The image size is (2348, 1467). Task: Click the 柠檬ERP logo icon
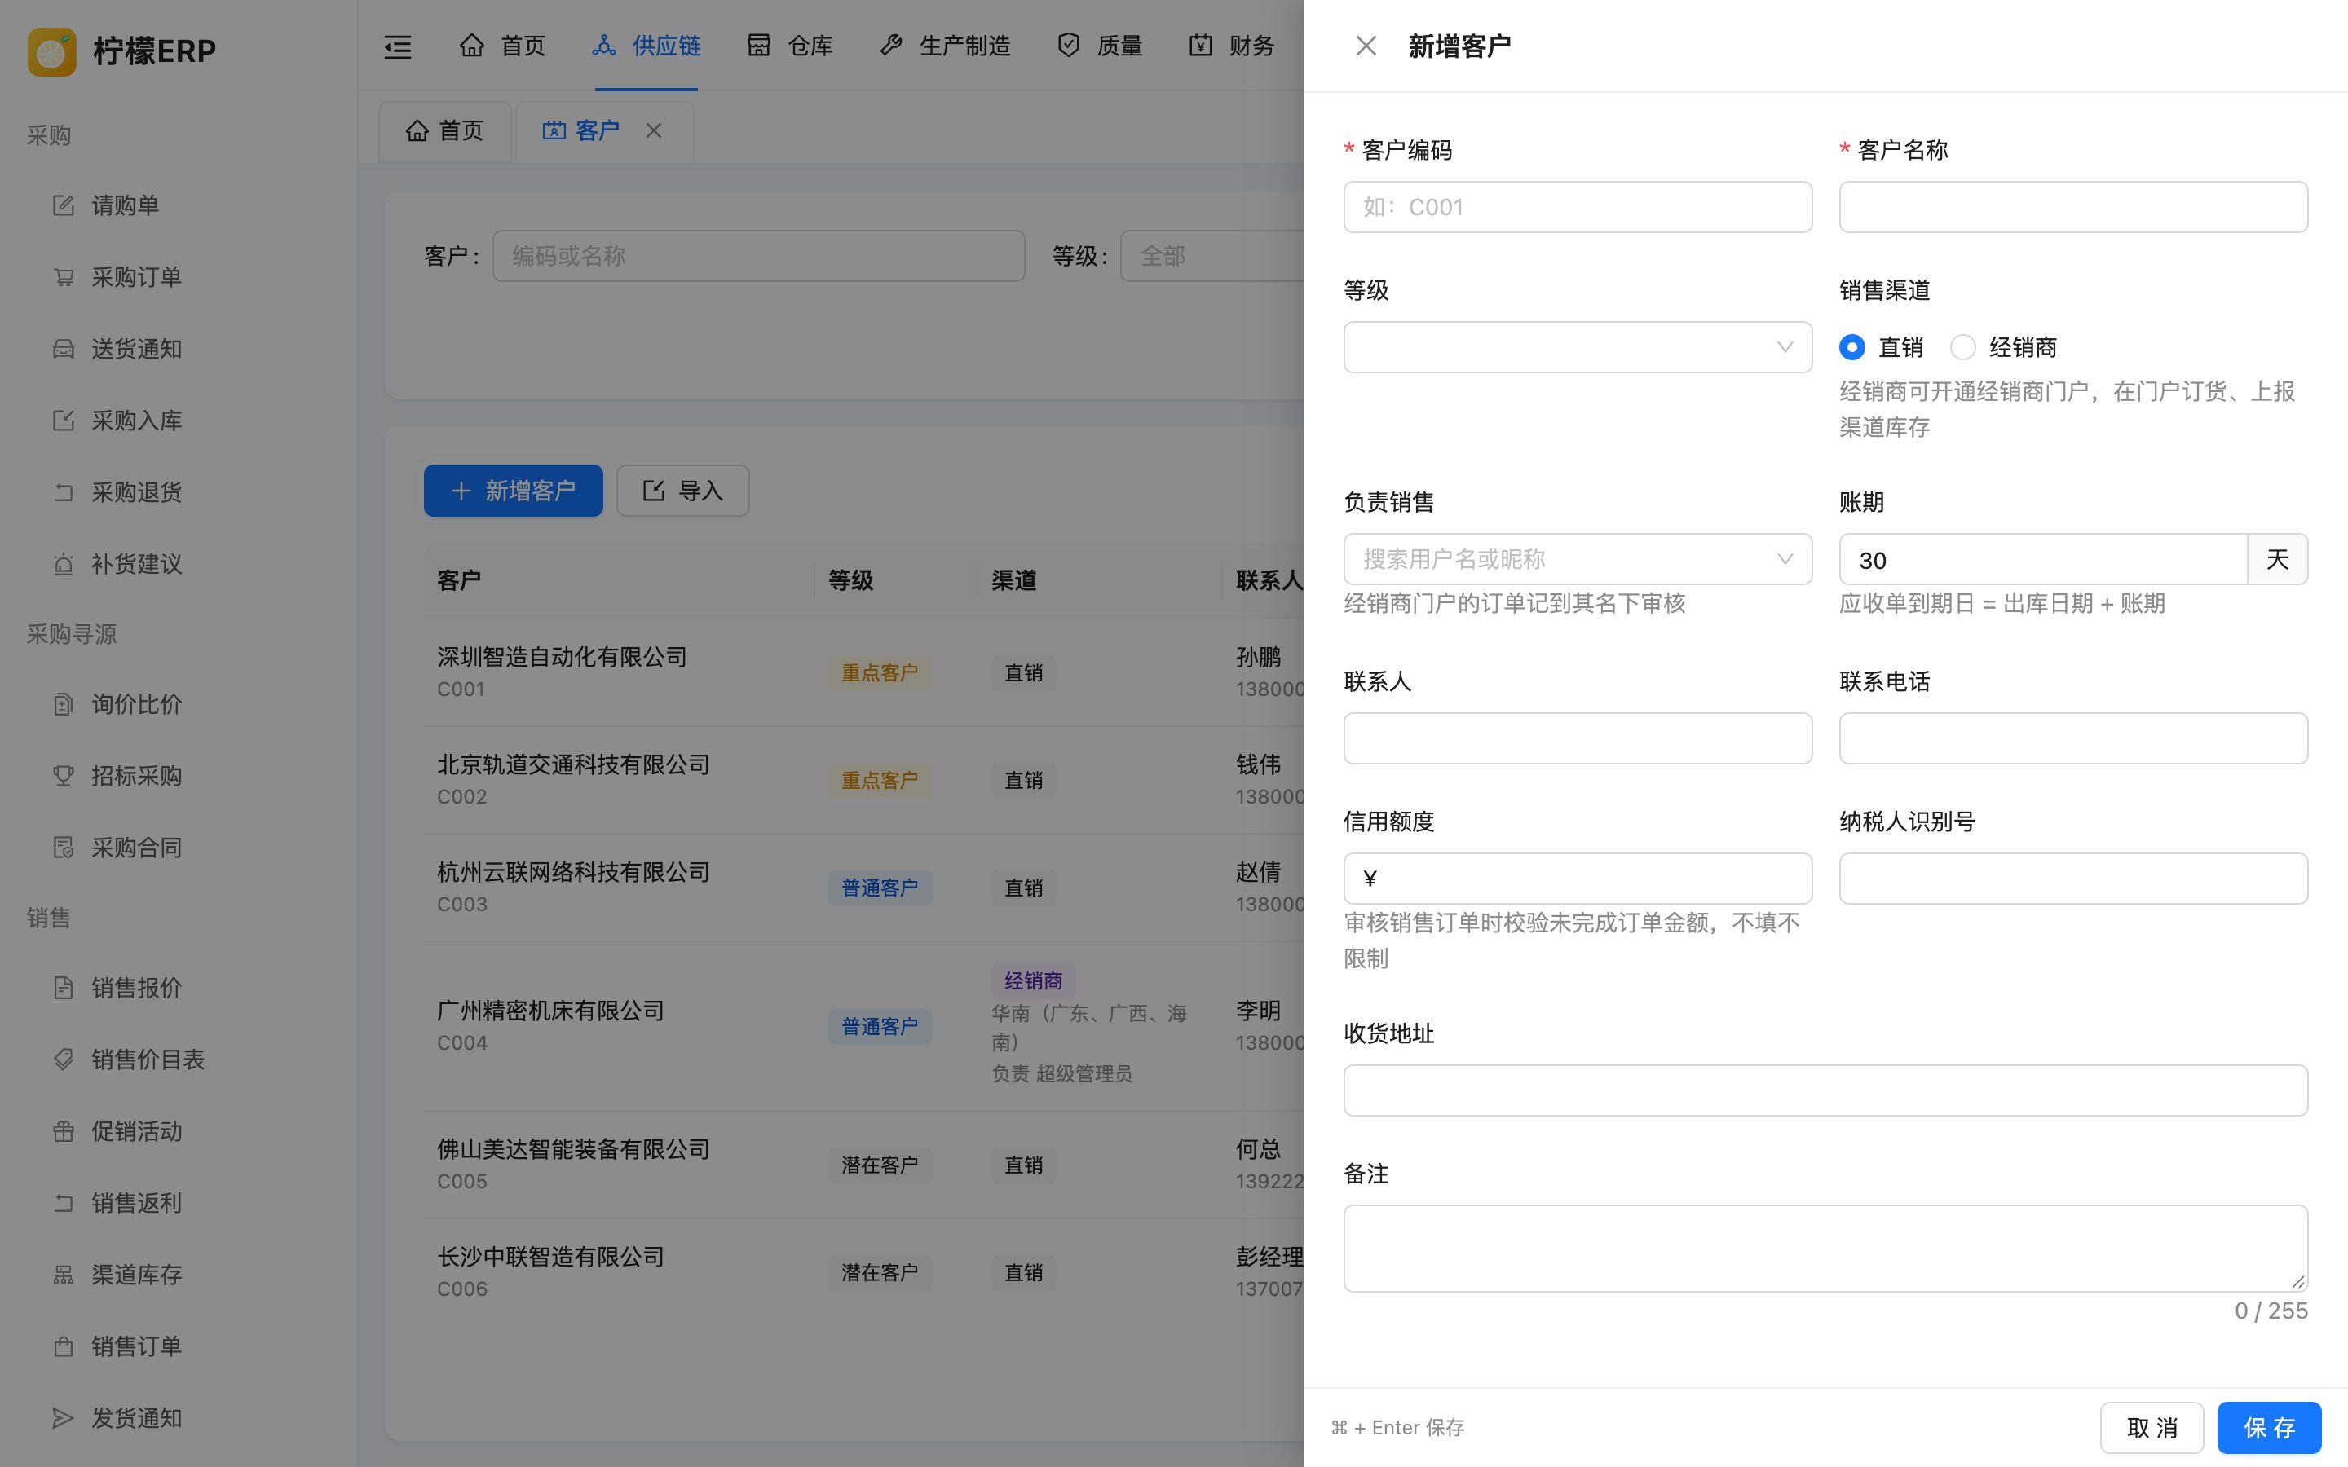pyautogui.click(x=51, y=51)
